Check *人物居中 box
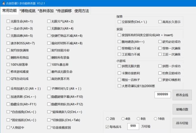 [8, 127]
